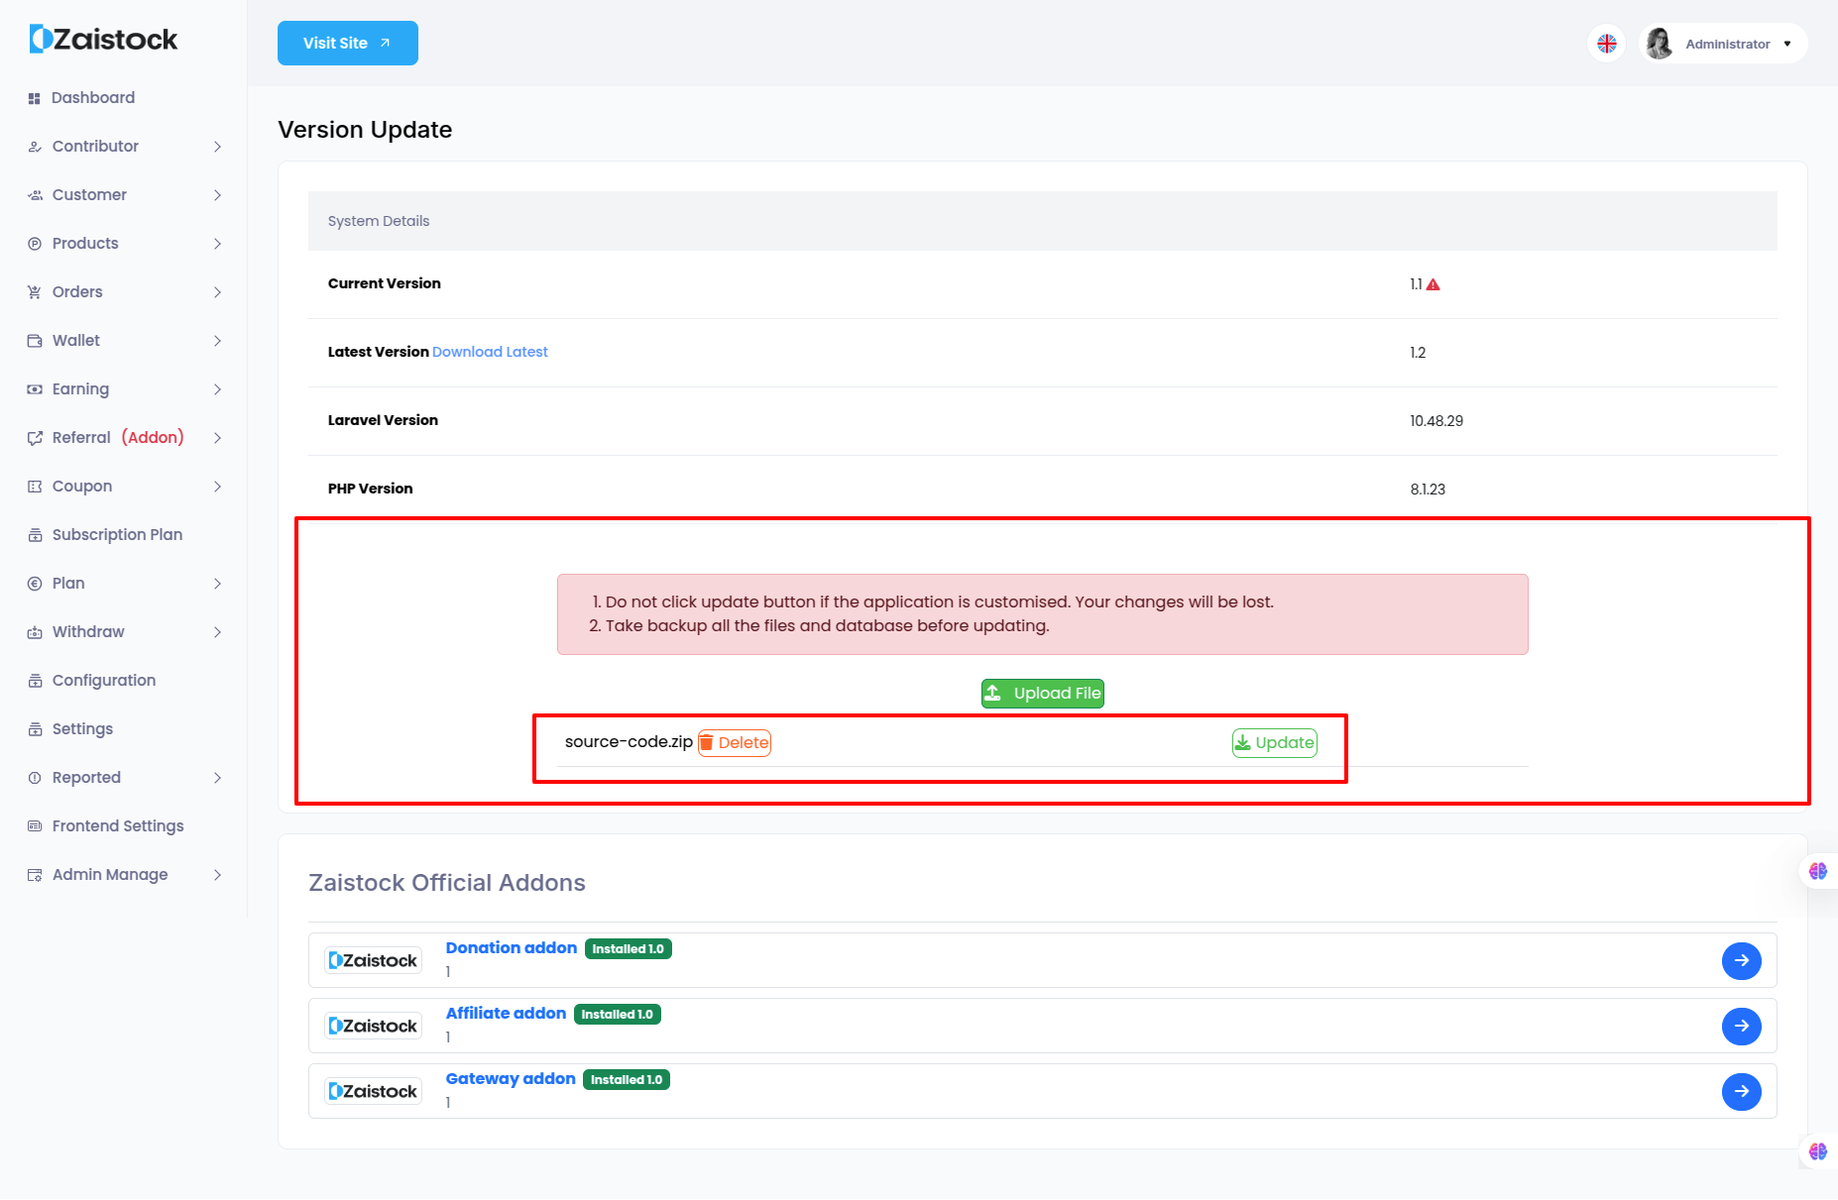This screenshot has height=1200, width=1838.
Task: Click the Visit Site button
Action: point(348,43)
